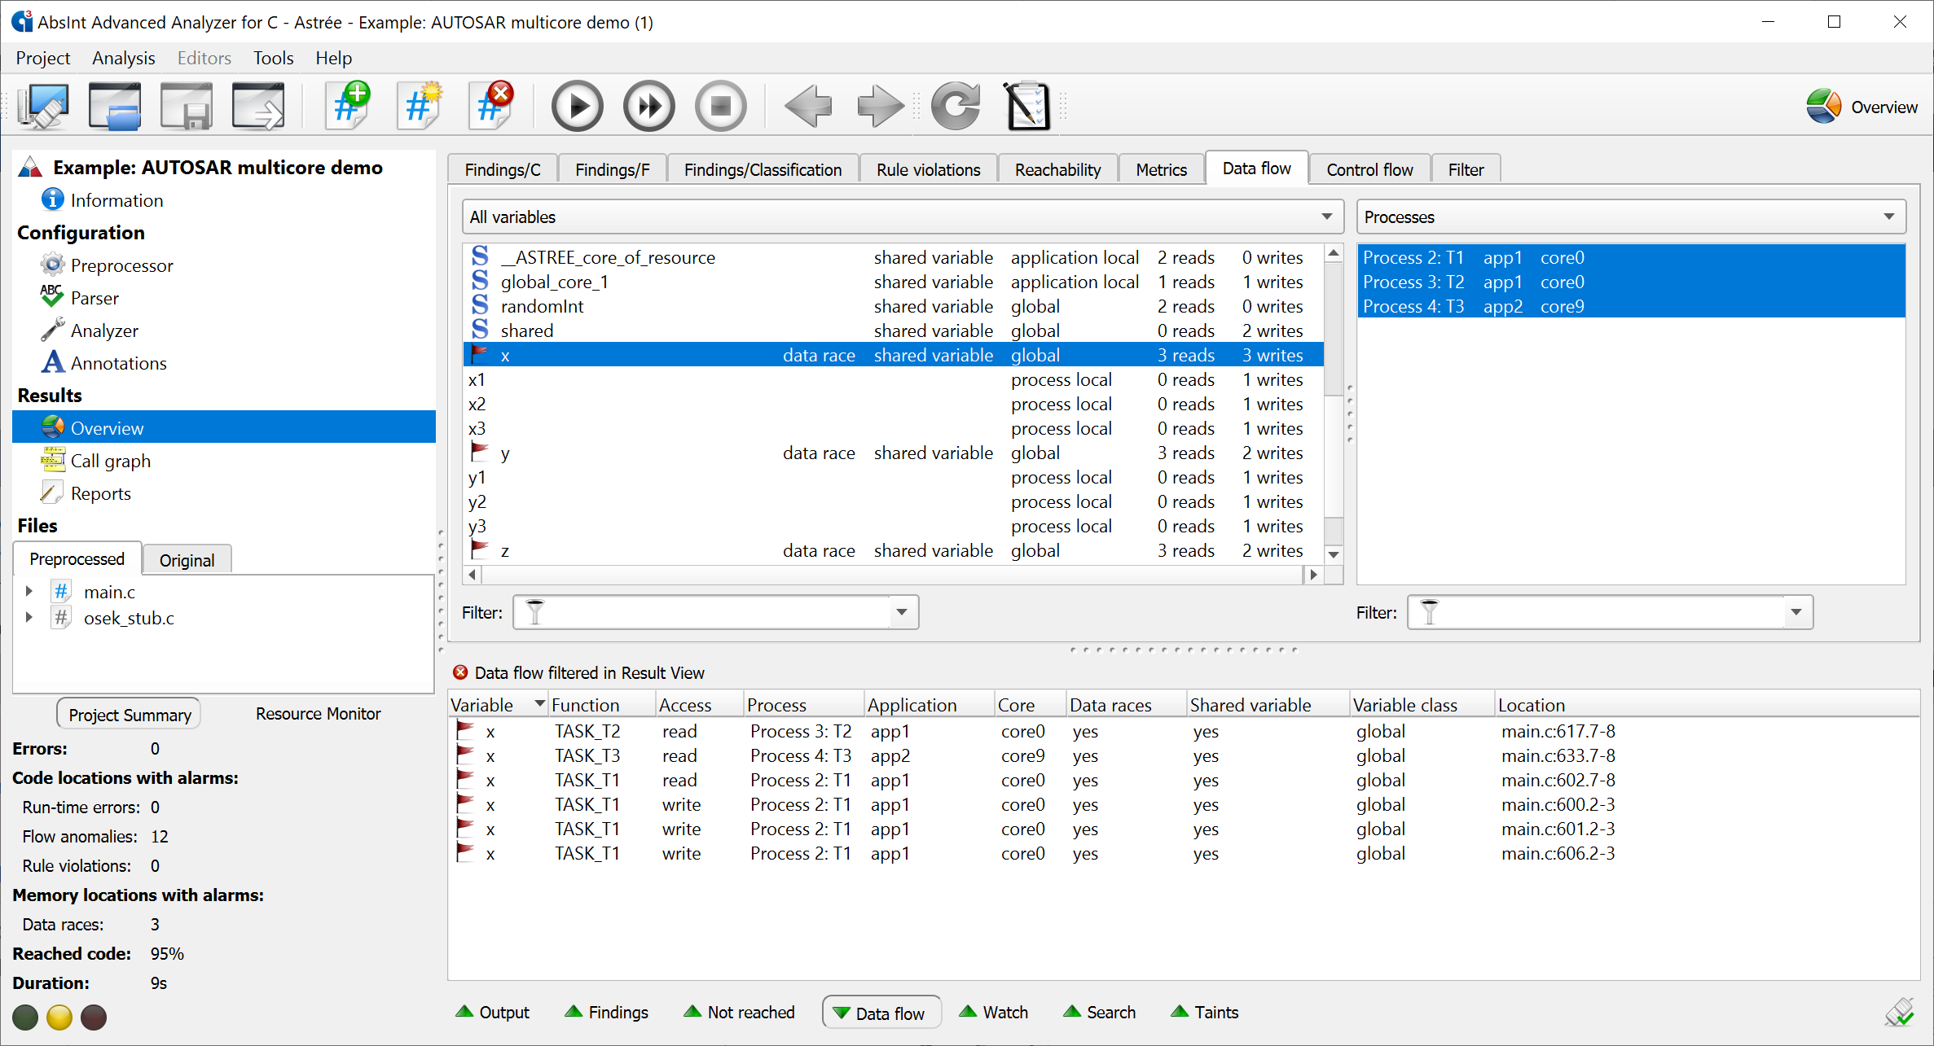Navigate back with the left arrow
The width and height of the screenshot is (1934, 1046).
point(808,106)
